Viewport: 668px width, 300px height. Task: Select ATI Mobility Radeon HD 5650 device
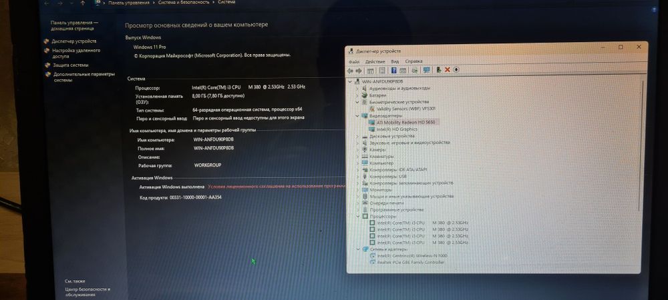coord(405,123)
